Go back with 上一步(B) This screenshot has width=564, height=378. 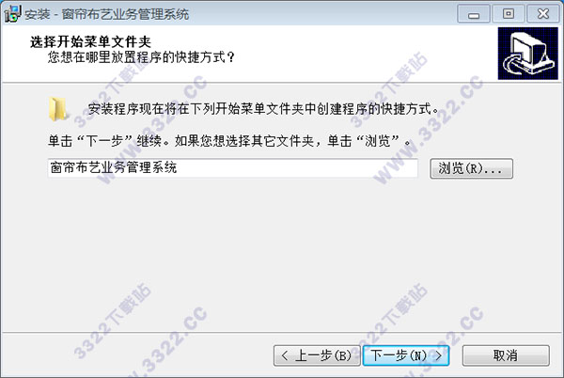coord(317,355)
